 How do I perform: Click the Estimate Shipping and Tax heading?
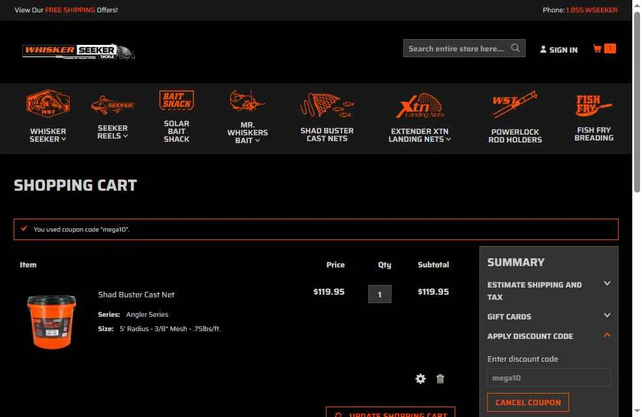(x=534, y=291)
